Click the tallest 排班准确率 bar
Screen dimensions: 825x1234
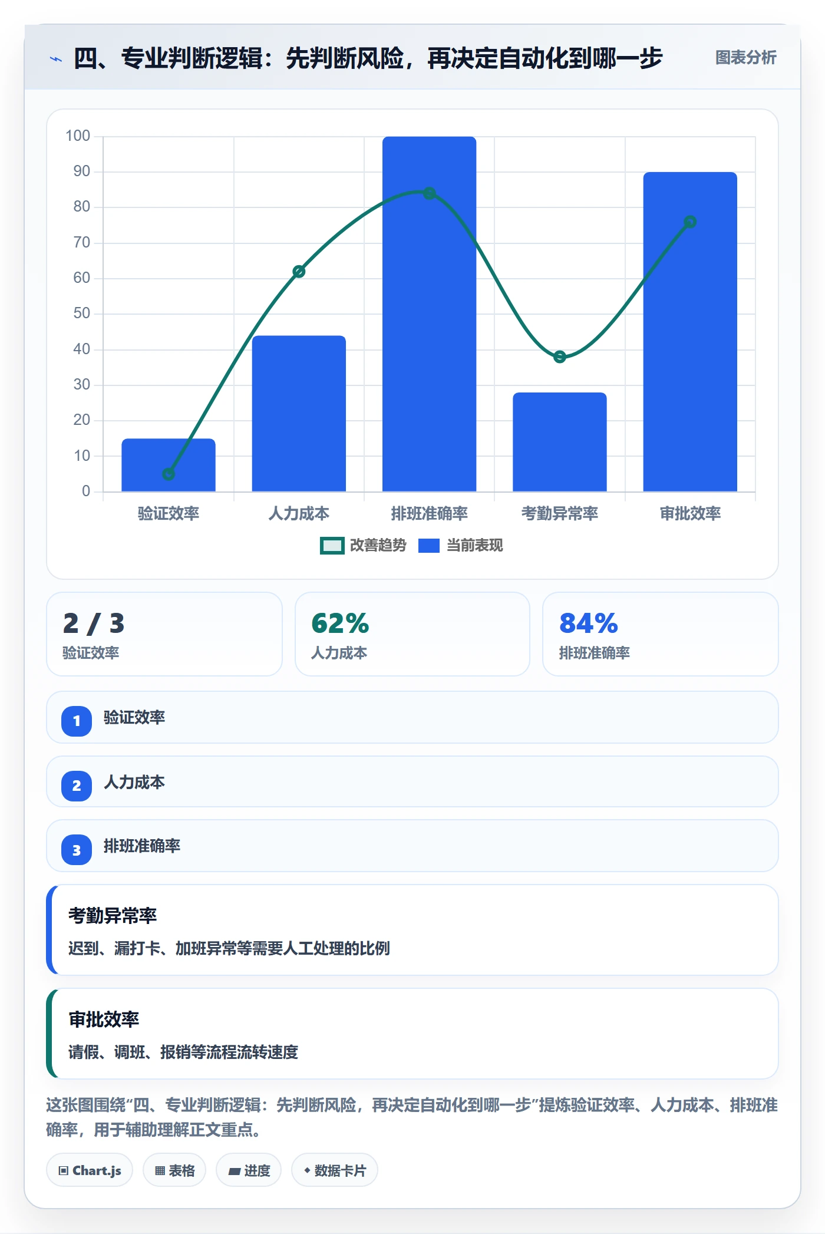click(x=429, y=314)
